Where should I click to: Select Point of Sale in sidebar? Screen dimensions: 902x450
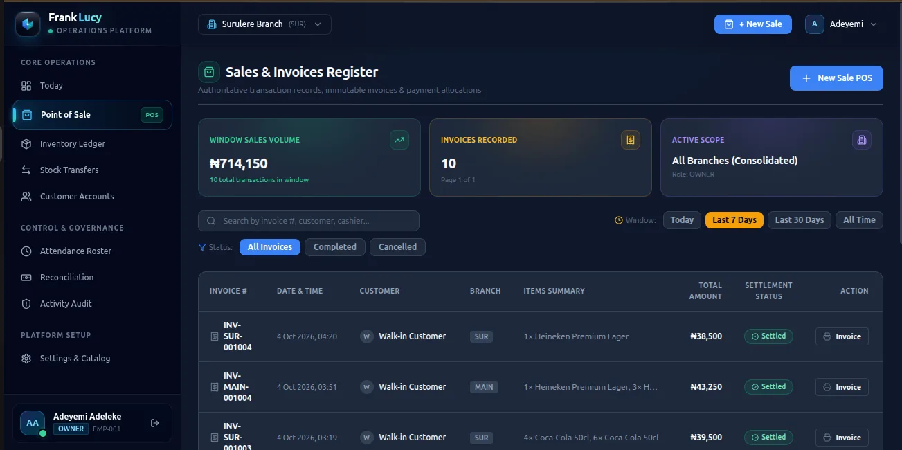(92, 115)
